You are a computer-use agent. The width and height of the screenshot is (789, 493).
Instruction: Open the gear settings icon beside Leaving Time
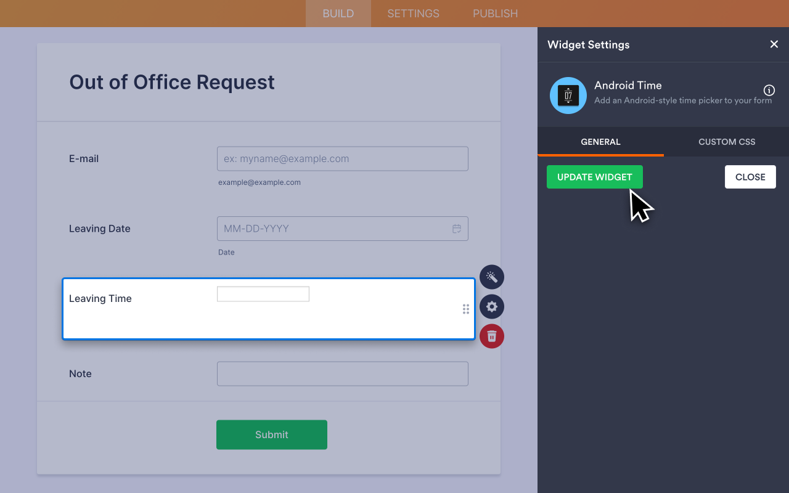point(492,306)
